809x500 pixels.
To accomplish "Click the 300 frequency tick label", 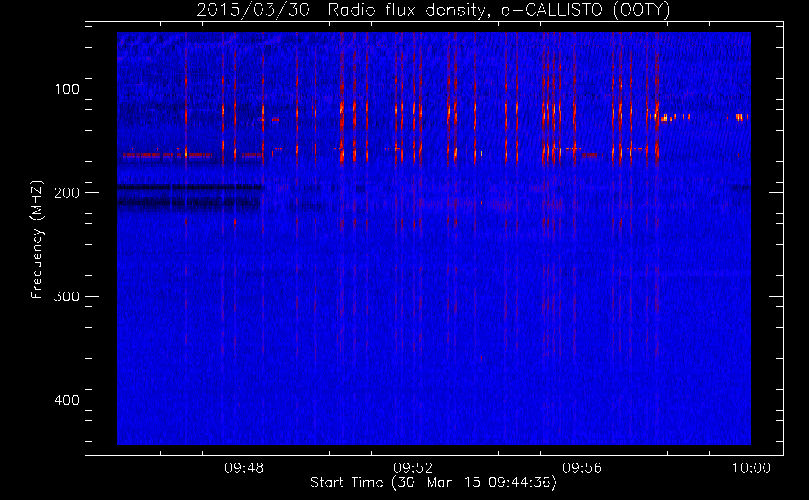I will (x=67, y=297).
